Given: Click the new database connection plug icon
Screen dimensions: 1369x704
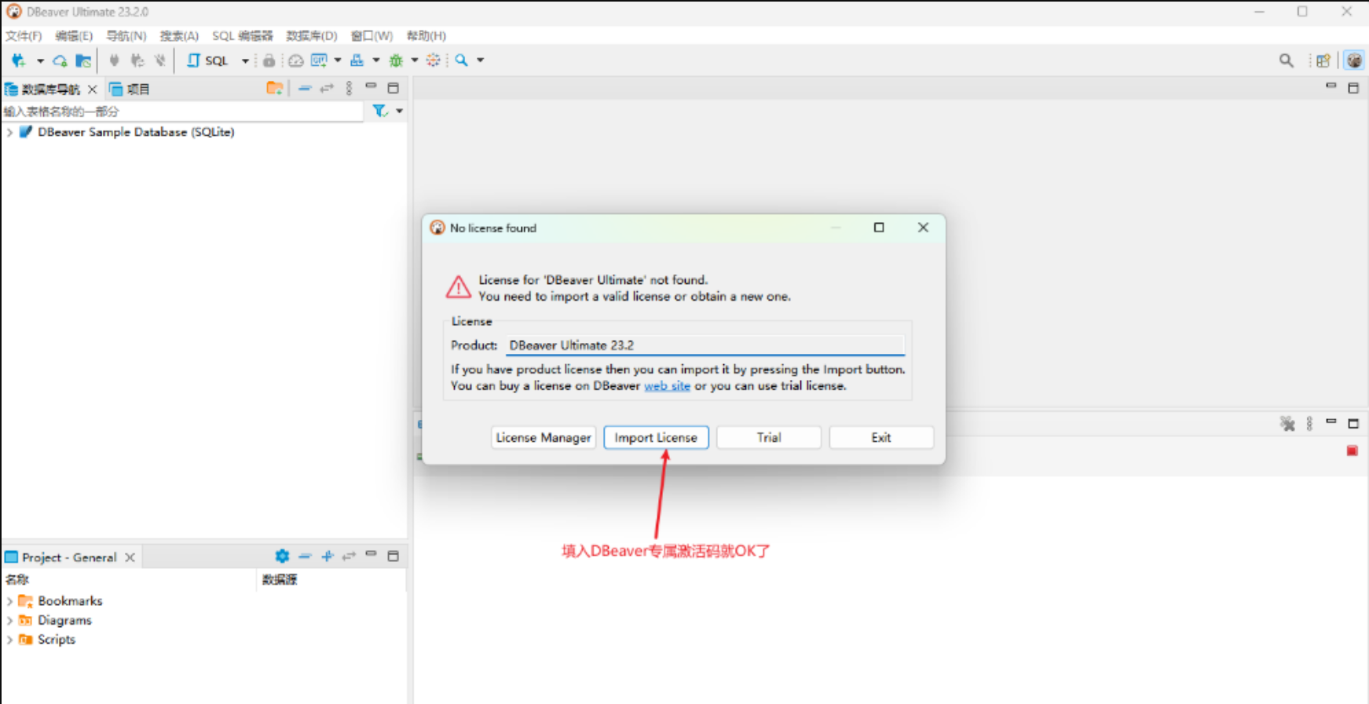Looking at the screenshot, I should 19,60.
